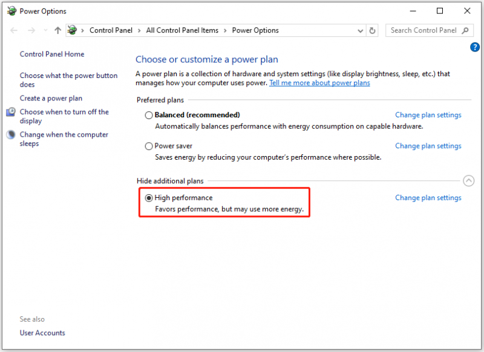Change plan settings for High performance
The image size is (484, 352).
(428, 198)
